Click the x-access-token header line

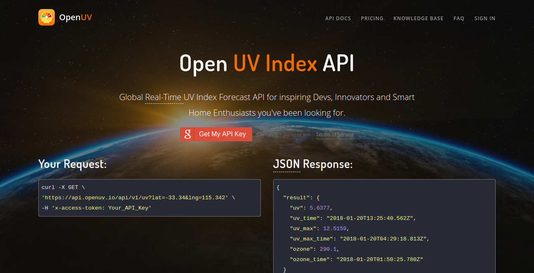96,208
